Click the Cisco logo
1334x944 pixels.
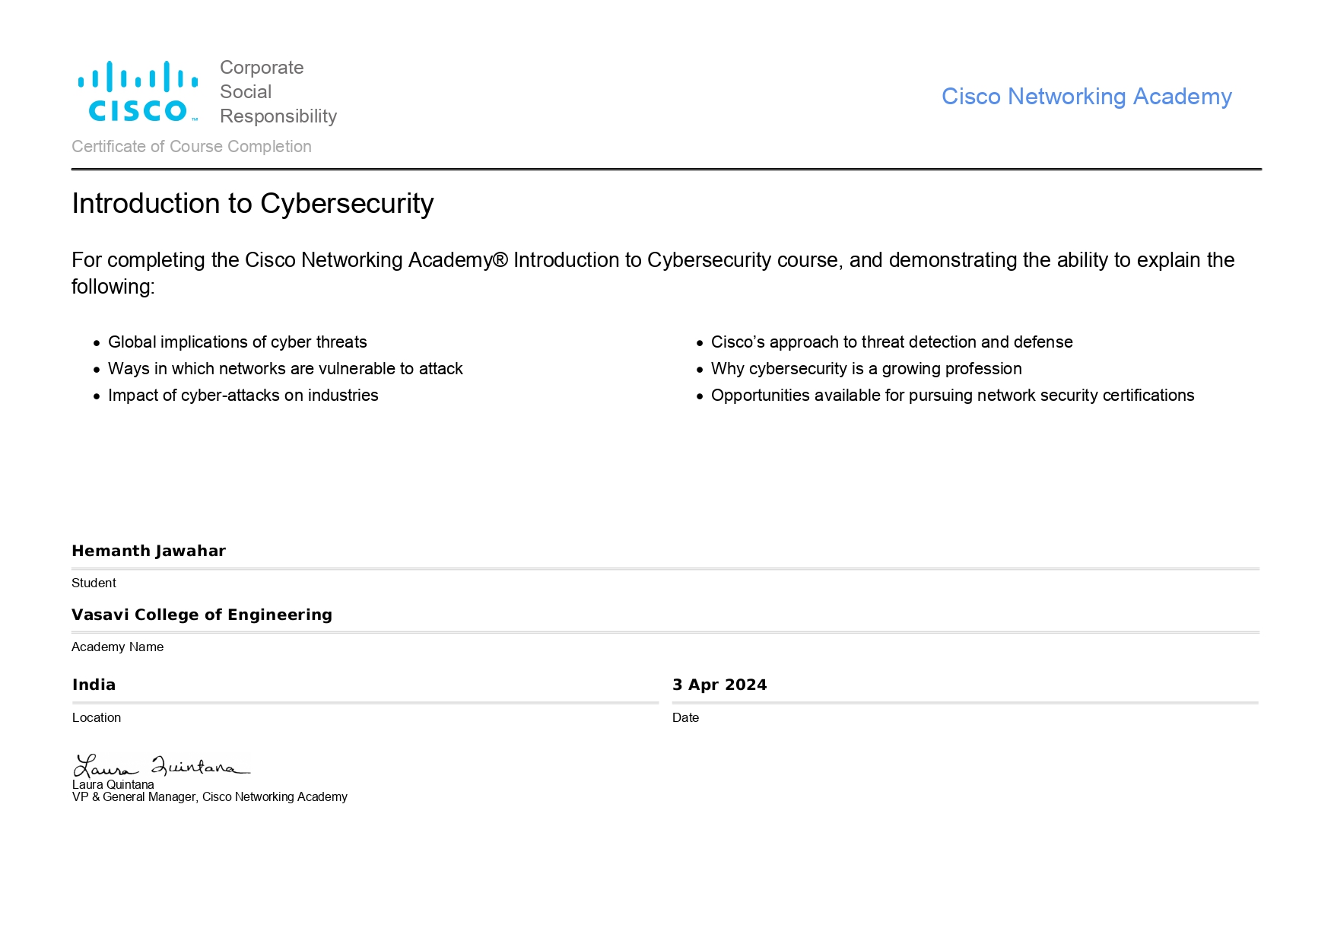[138, 91]
